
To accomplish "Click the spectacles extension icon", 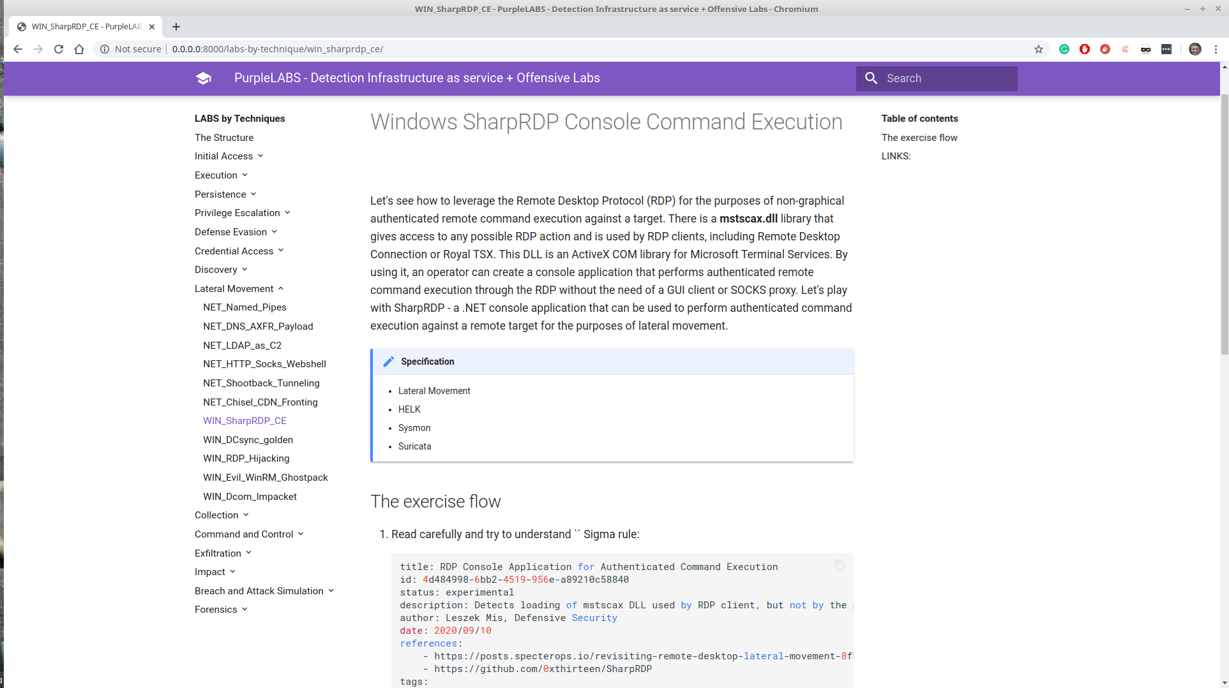I will 1146,49.
